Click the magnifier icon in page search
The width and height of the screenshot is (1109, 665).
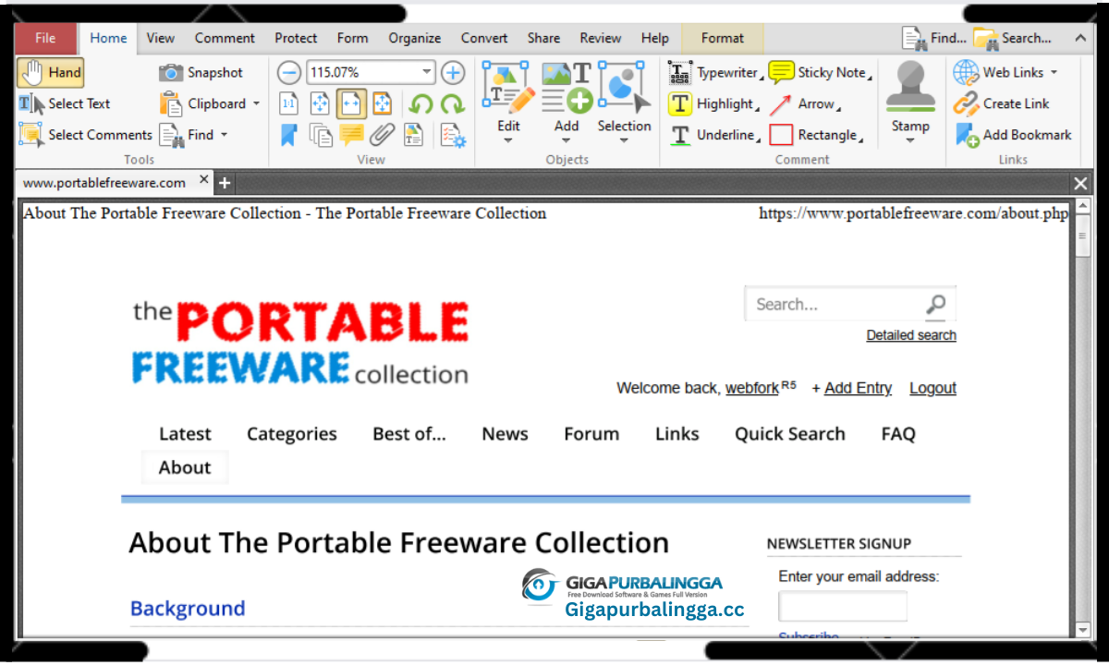pos(937,304)
